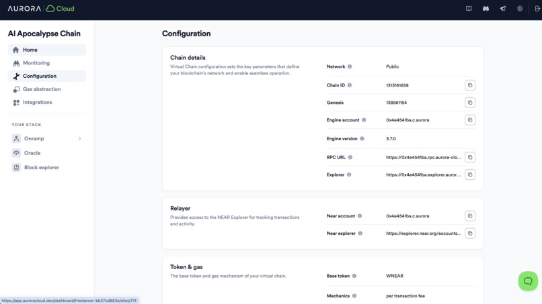Image resolution: width=542 pixels, height=304 pixels.
Task: Copy the Chain ID value
Action: pos(470,85)
